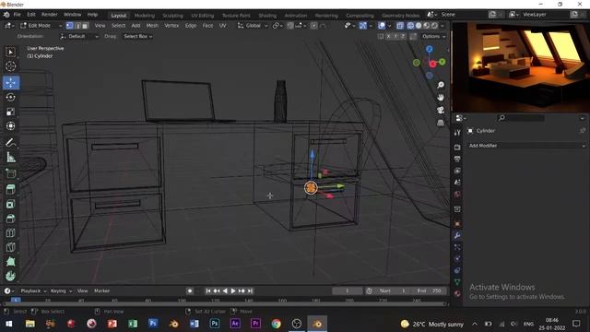Open the Render properties tab
Screen dimensions: 590x332
click(457, 147)
